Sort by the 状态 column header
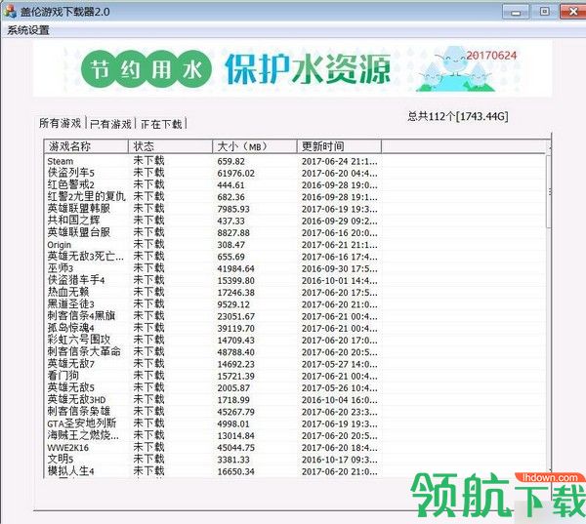 tap(170, 146)
